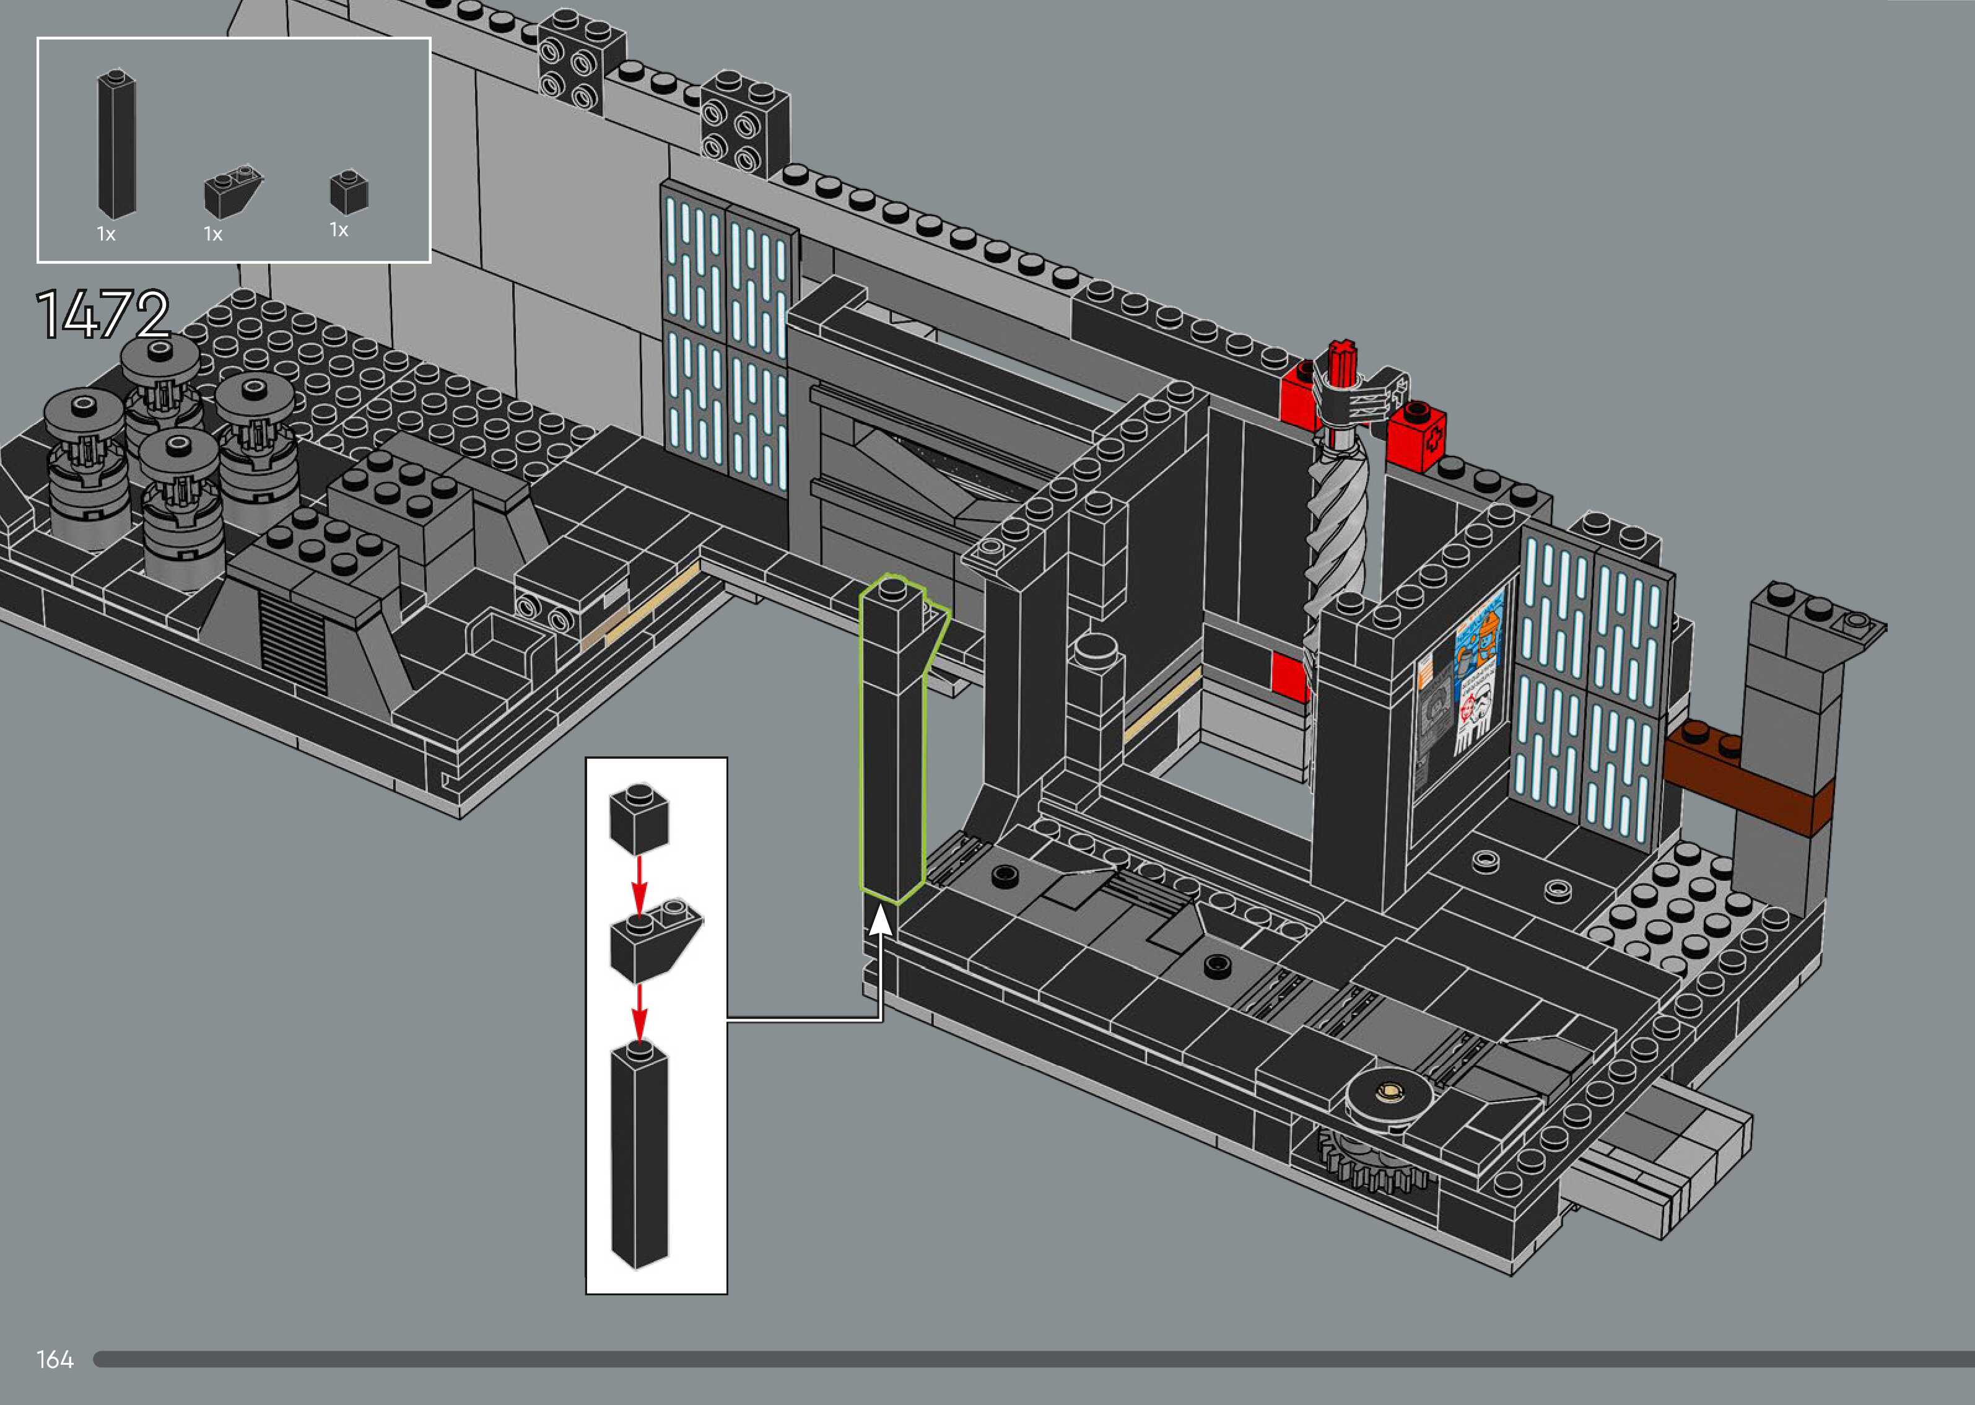The width and height of the screenshot is (1975, 1405).
Task: Click the tall black pillar brick in parts list
Action: coord(116,144)
